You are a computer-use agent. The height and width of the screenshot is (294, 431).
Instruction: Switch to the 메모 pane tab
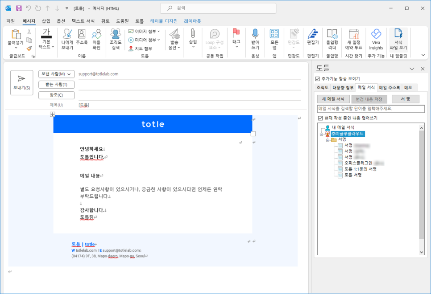click(408, 88)
